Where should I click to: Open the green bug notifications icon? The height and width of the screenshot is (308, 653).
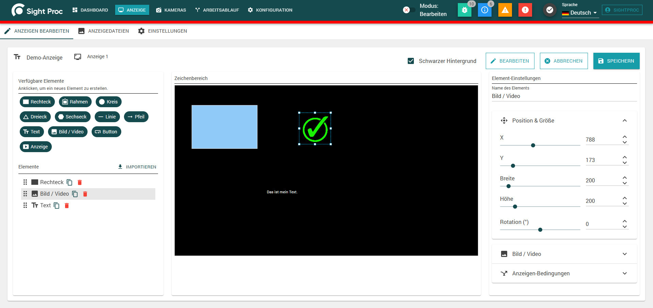(464, 10)
